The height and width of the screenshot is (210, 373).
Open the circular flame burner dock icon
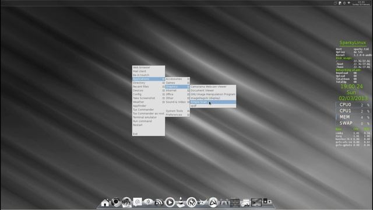(191, 202)
